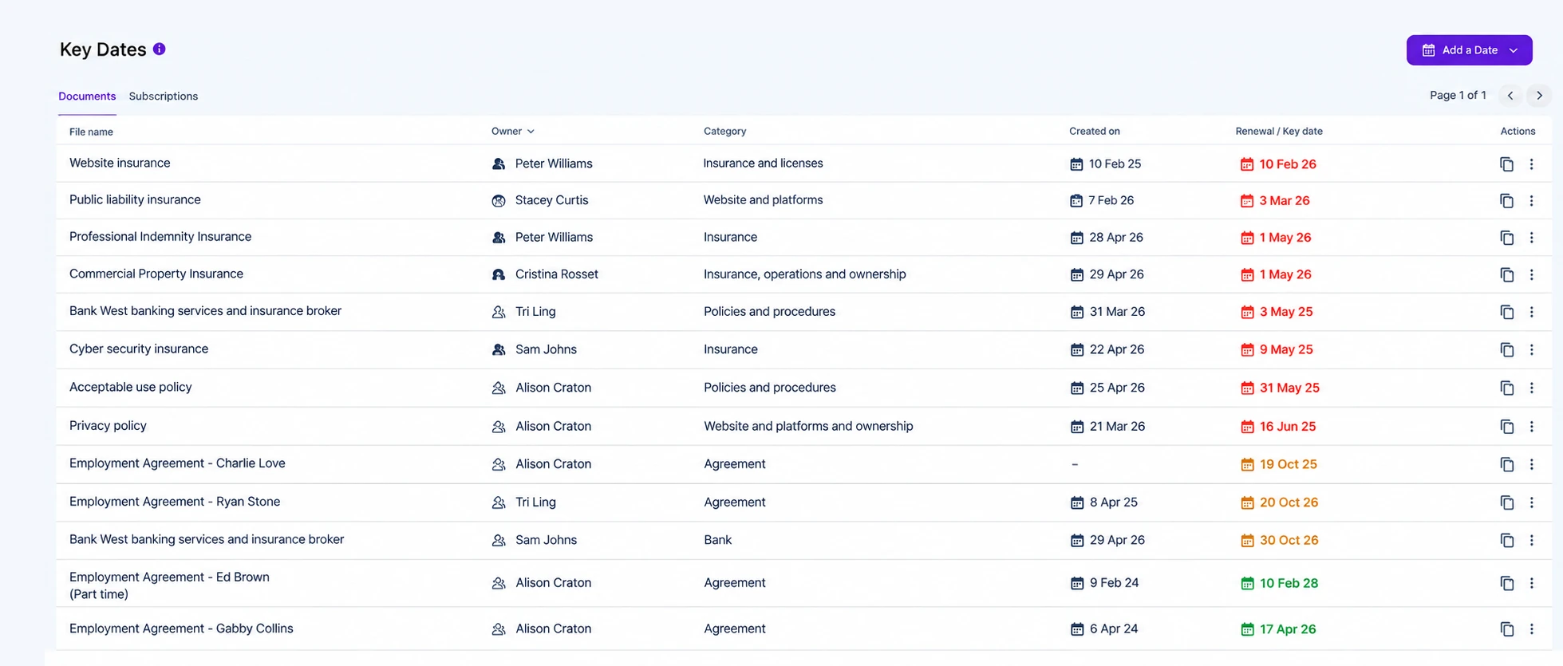
Task: Open more options for Privacy policy
Action: [x=1531, y=426]
